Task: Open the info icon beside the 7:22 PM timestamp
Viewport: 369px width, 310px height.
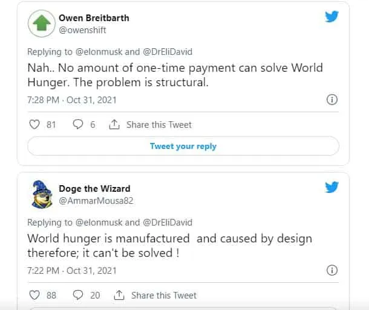Action: pos(332,270)
